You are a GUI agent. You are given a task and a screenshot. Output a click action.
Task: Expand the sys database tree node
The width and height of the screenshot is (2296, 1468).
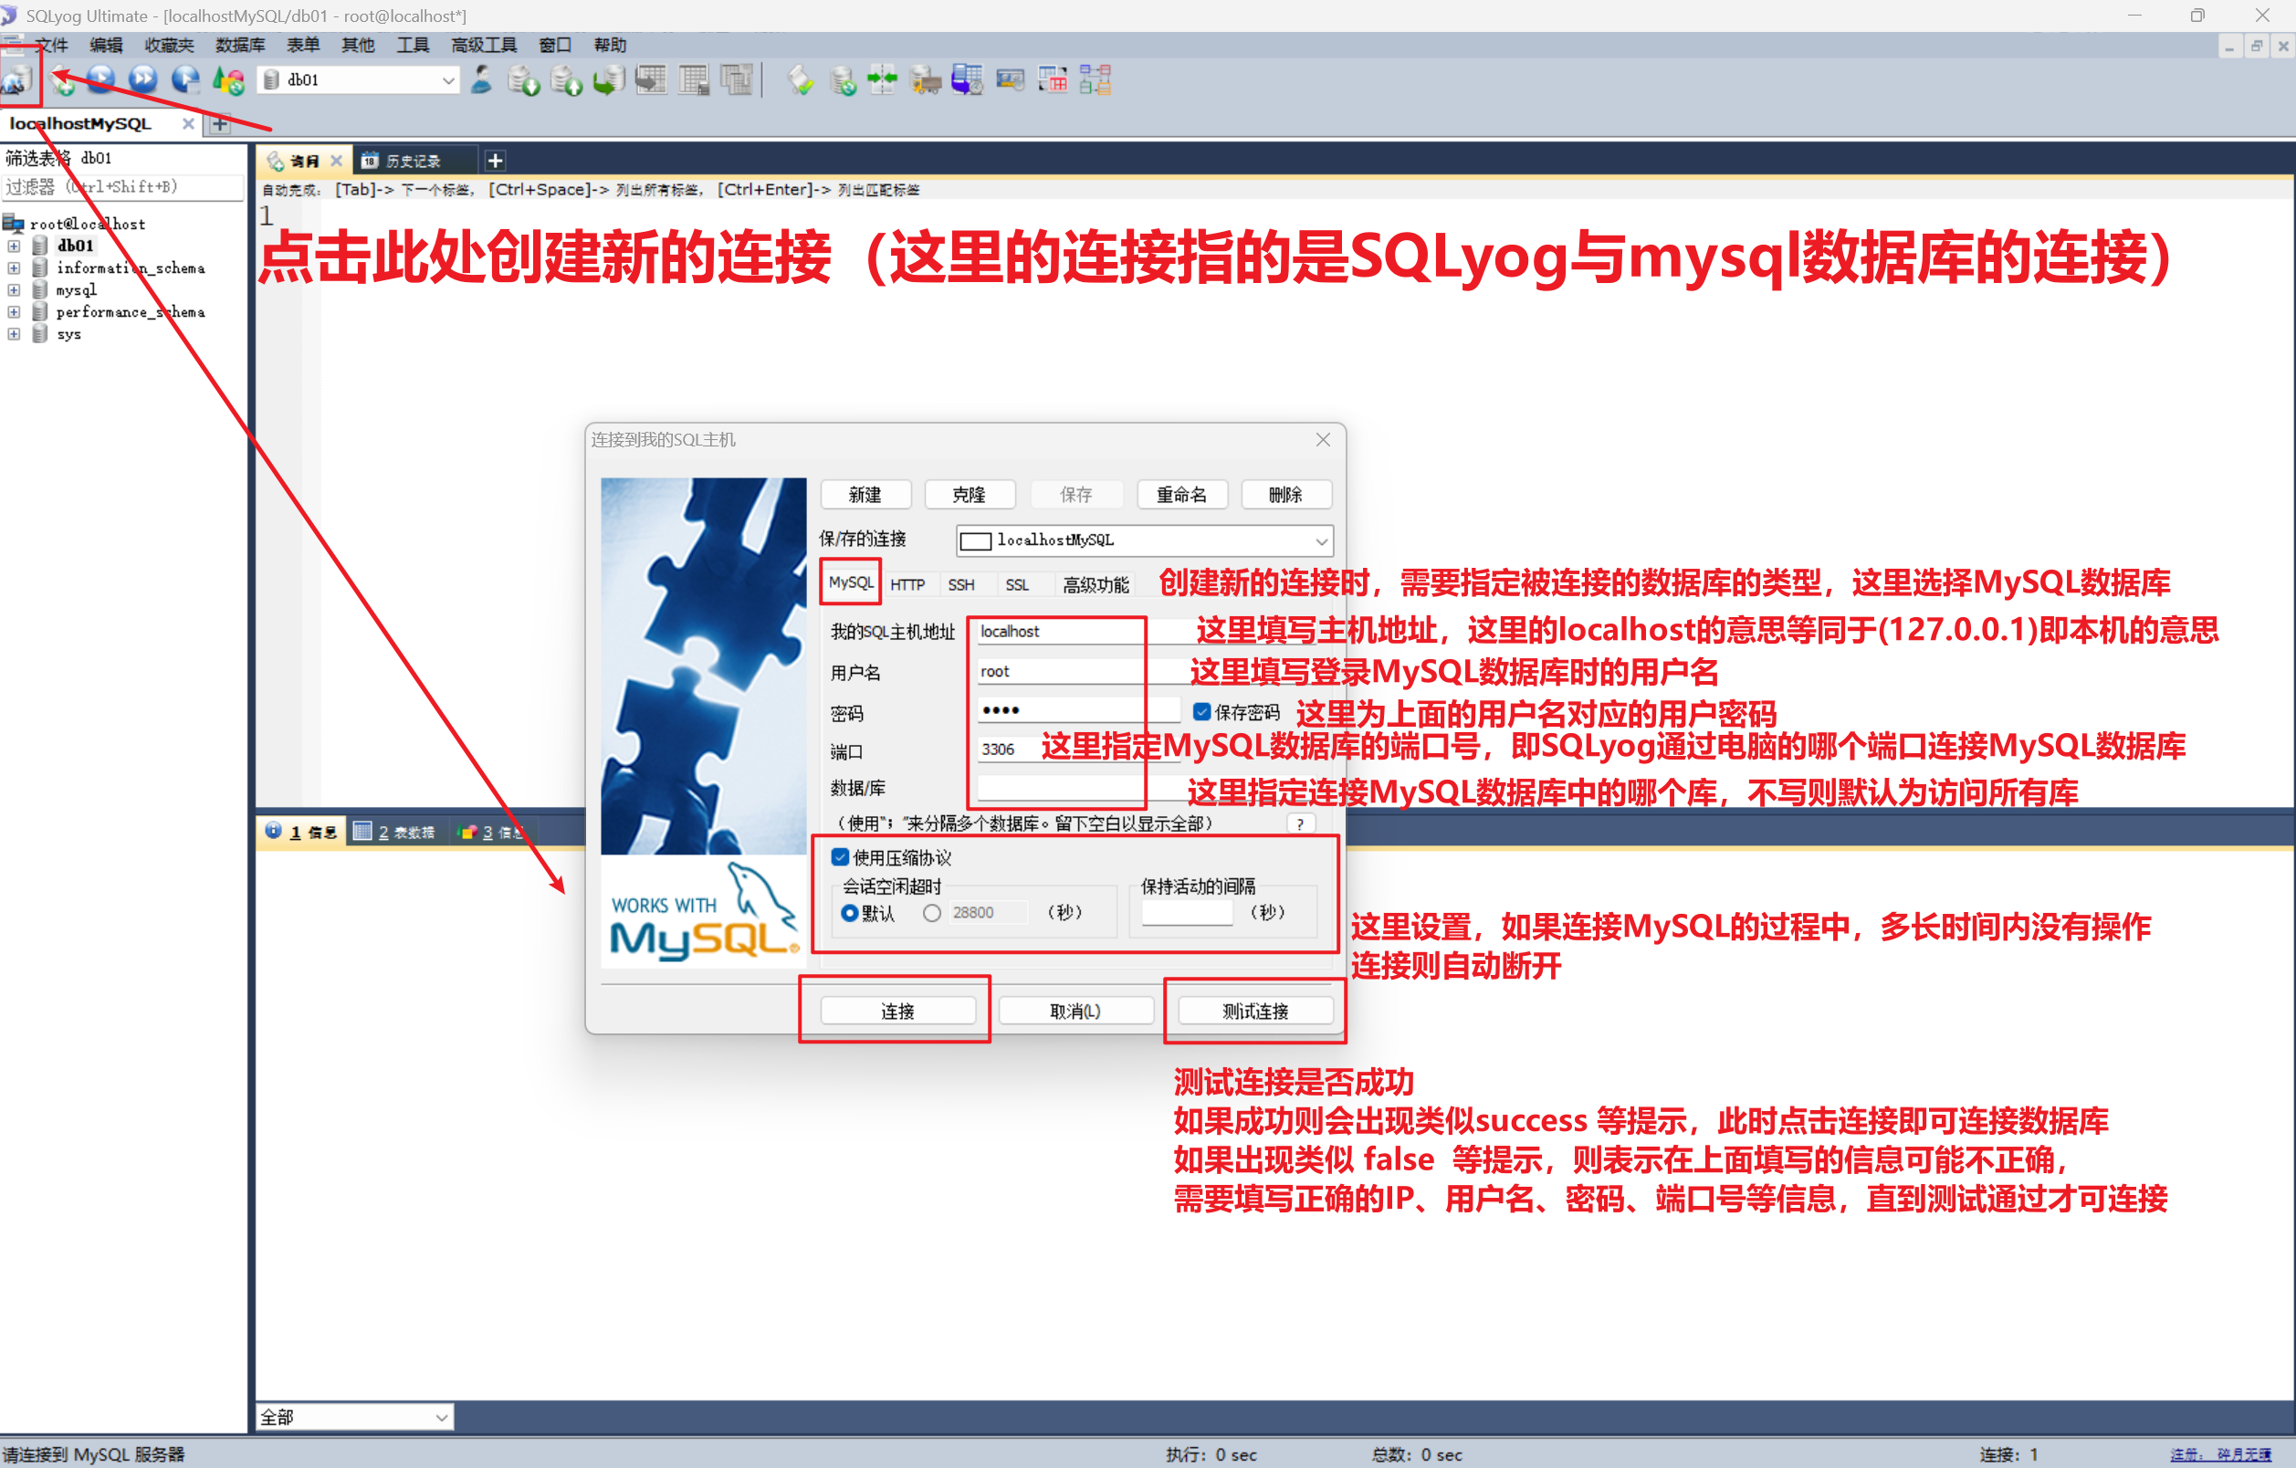tap(14, 334)
